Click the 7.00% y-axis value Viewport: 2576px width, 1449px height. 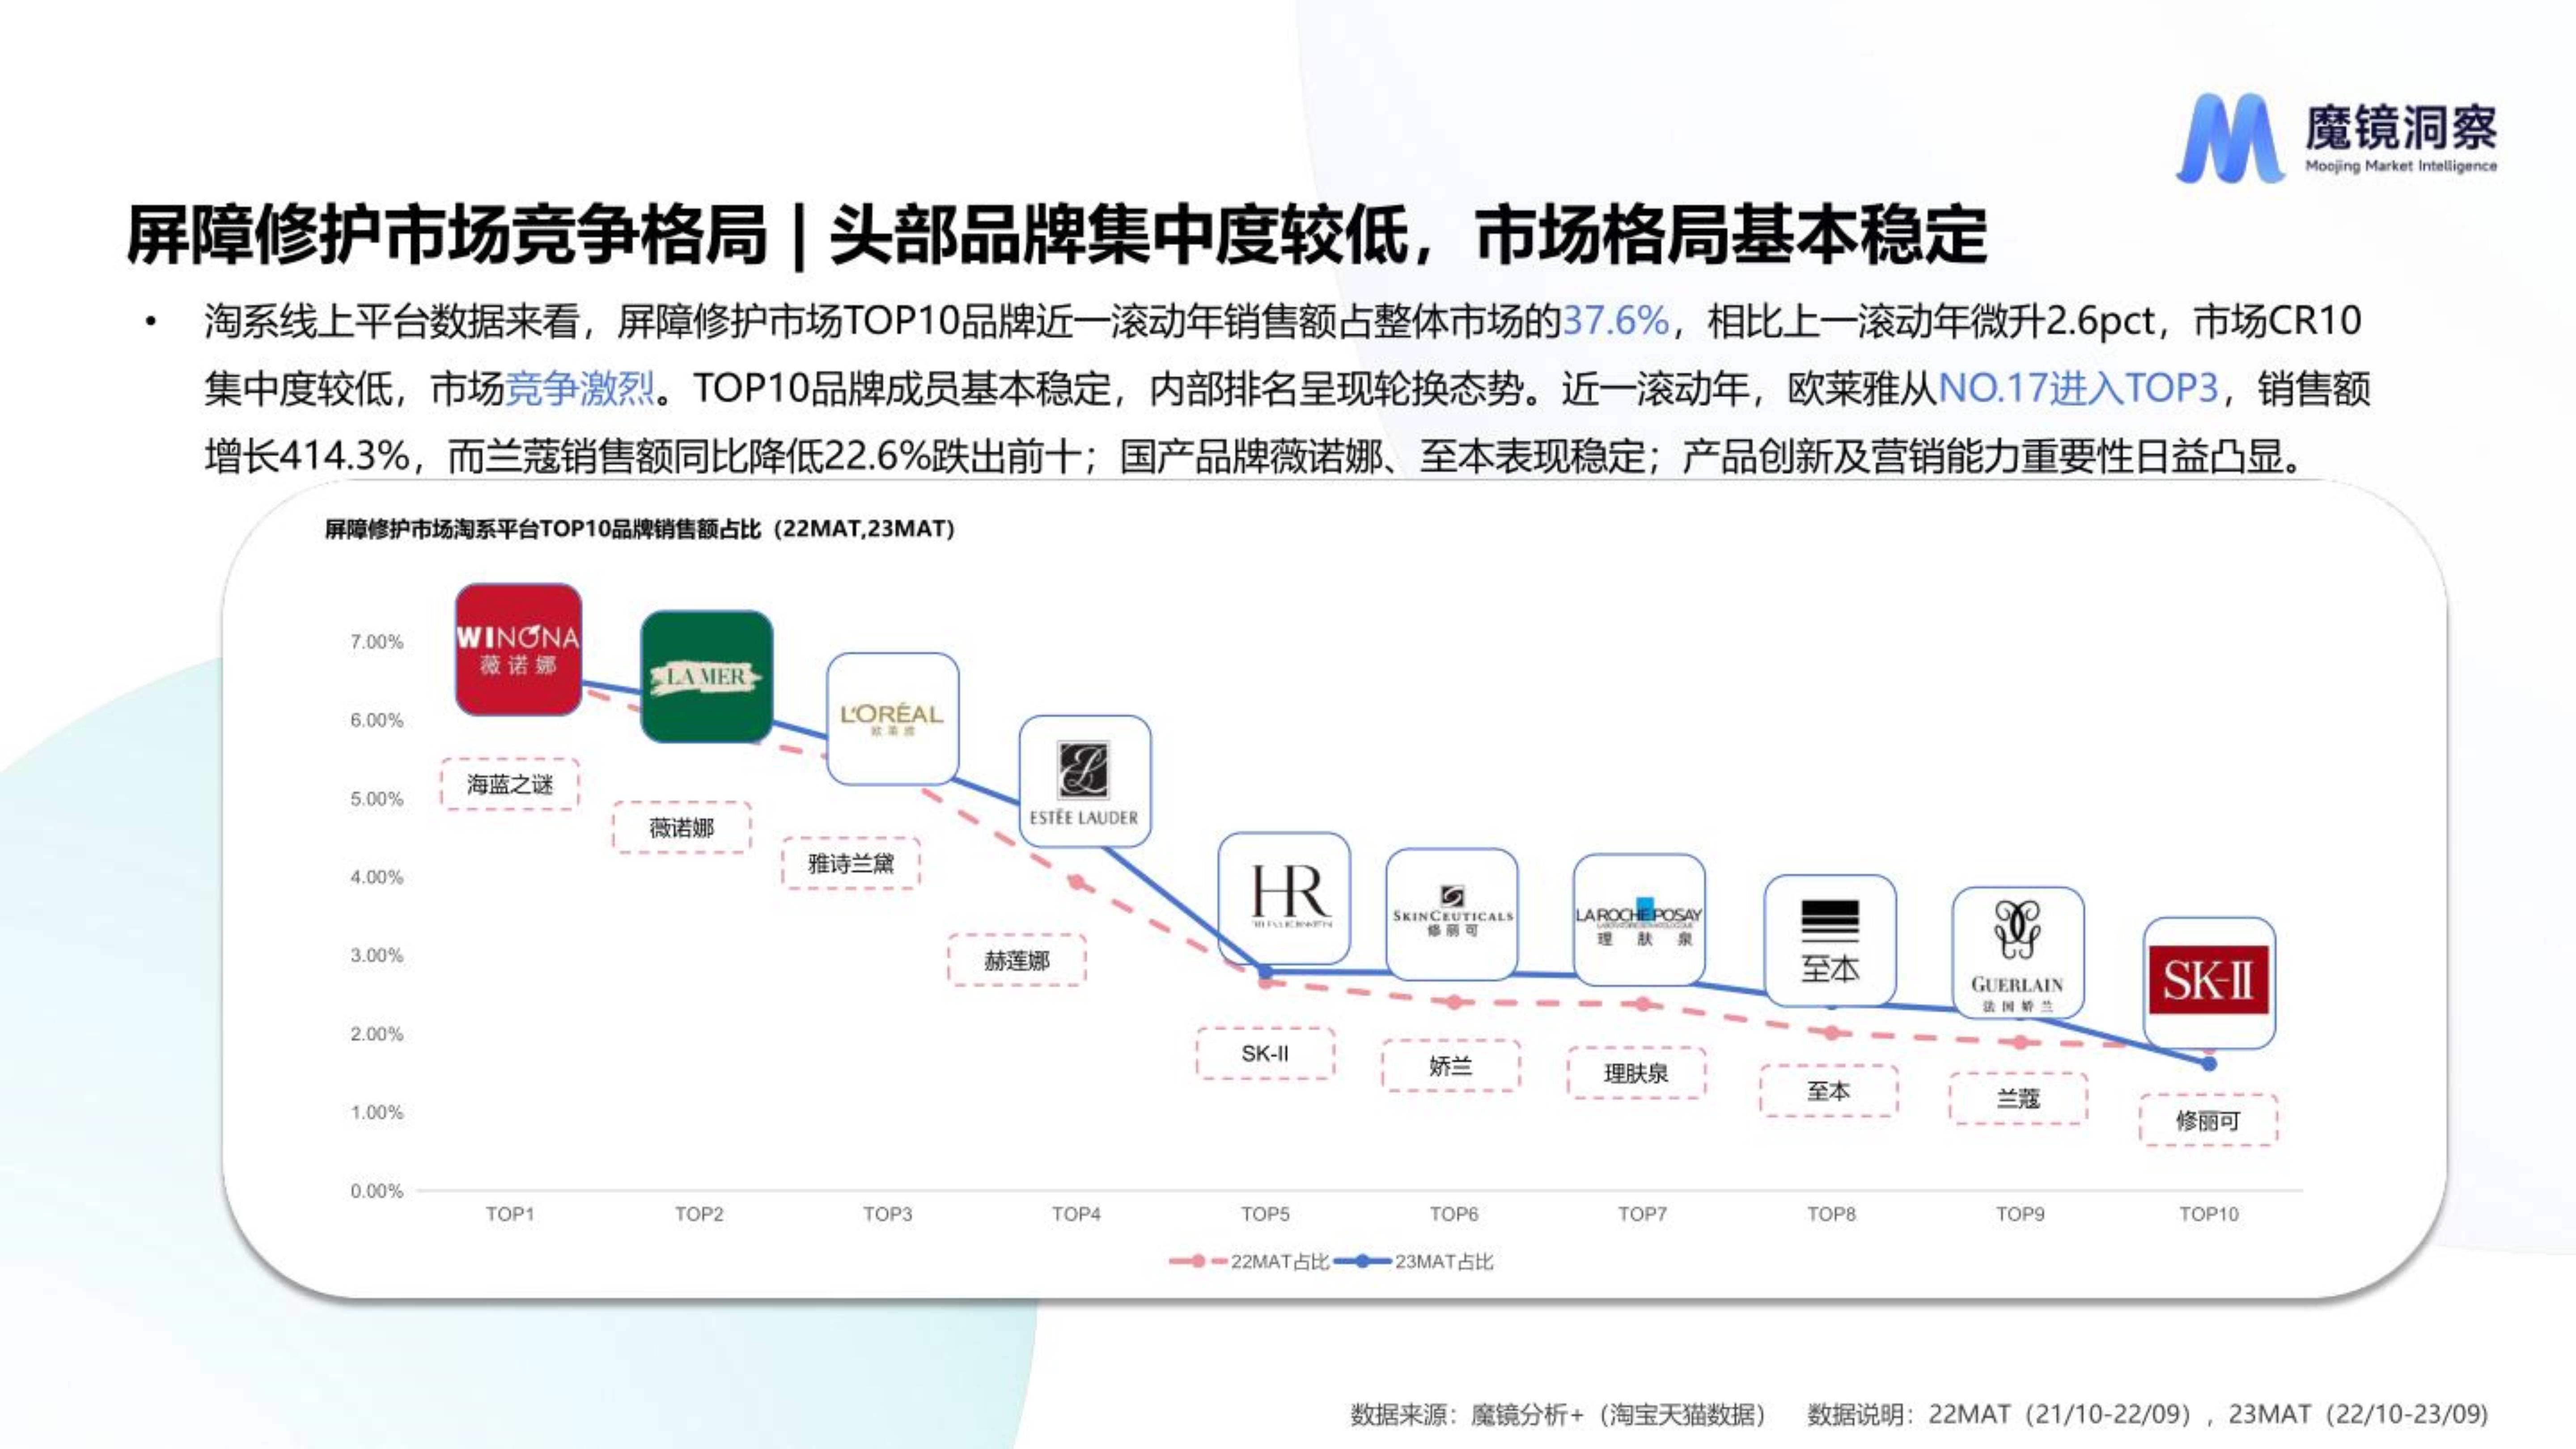(377, 642)
